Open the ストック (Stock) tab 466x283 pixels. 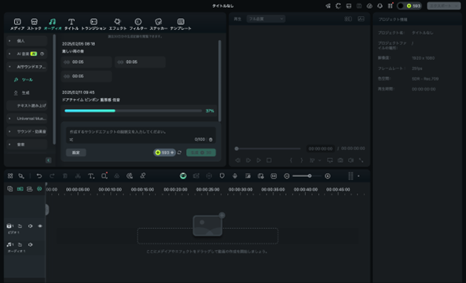pyautogui.click(x=34, y=24)
